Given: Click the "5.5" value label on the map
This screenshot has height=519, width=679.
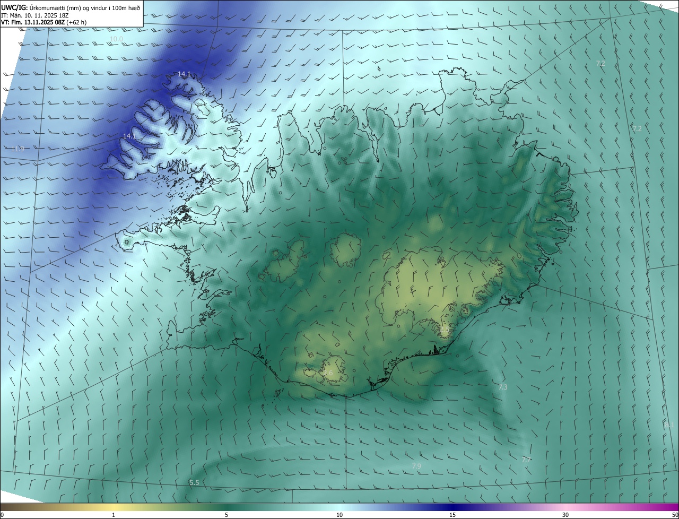Looking at the screenshot, I should point(194,482).
